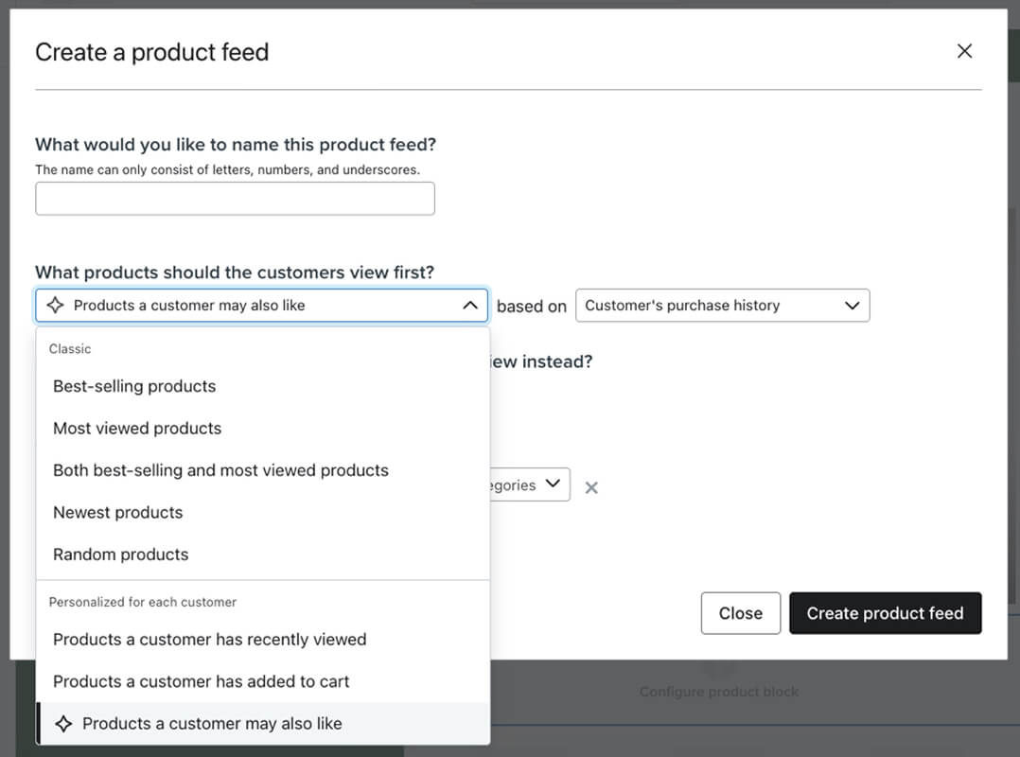Screen dimensions: 1020x757
Task: Expand the categories dropdown next to the X
Action: [x=552, y=484]
